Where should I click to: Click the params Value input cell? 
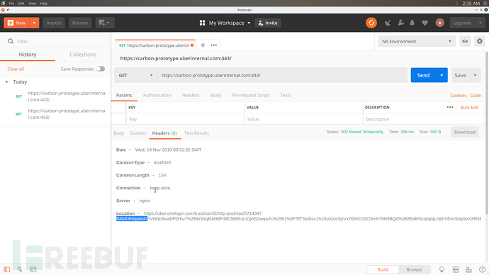[x=303, y=119]
